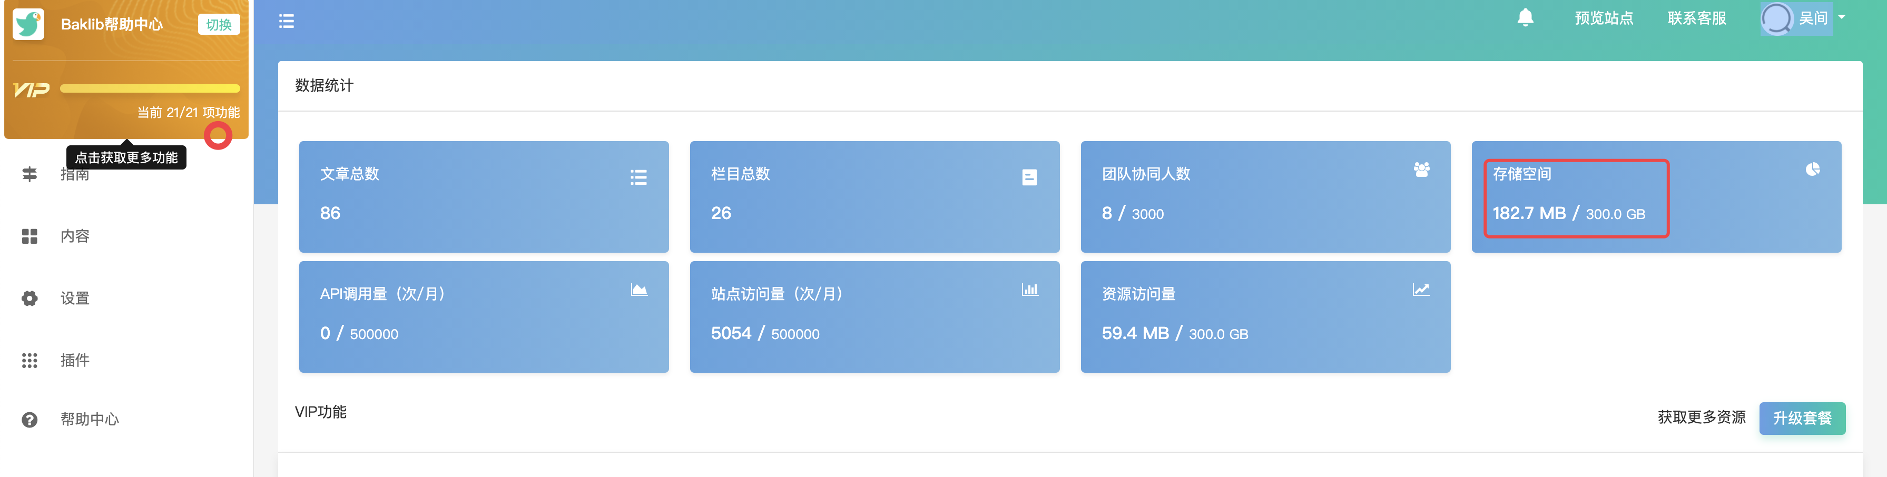This screenshot has height=477, width=1887.
Task: Click the user avatar circle
Action: point(1776,18)
